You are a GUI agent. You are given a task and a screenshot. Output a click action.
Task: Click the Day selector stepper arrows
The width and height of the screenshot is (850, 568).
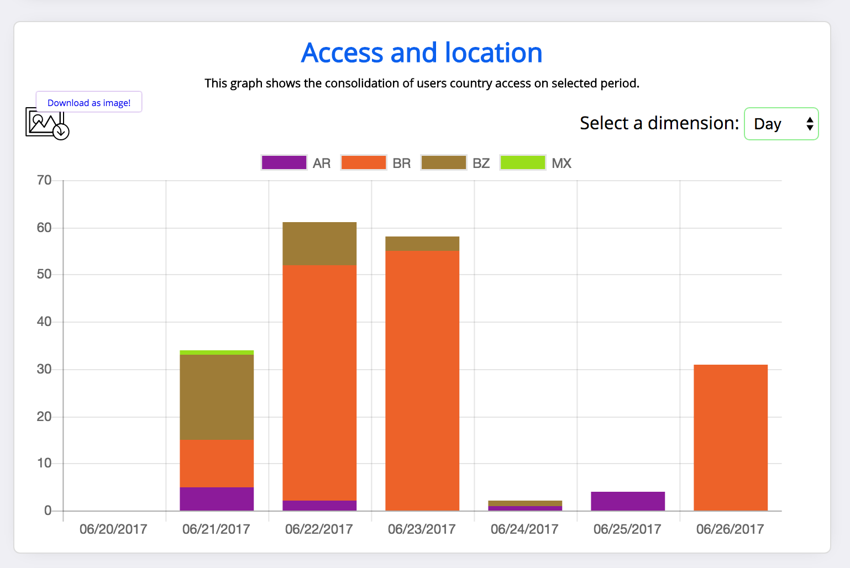pyautogui.click(x=809, y=124)
